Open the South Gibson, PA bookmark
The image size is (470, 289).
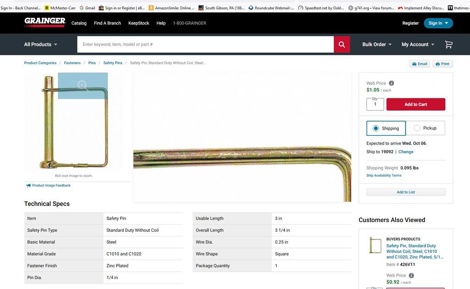click(x=222, y=8)
